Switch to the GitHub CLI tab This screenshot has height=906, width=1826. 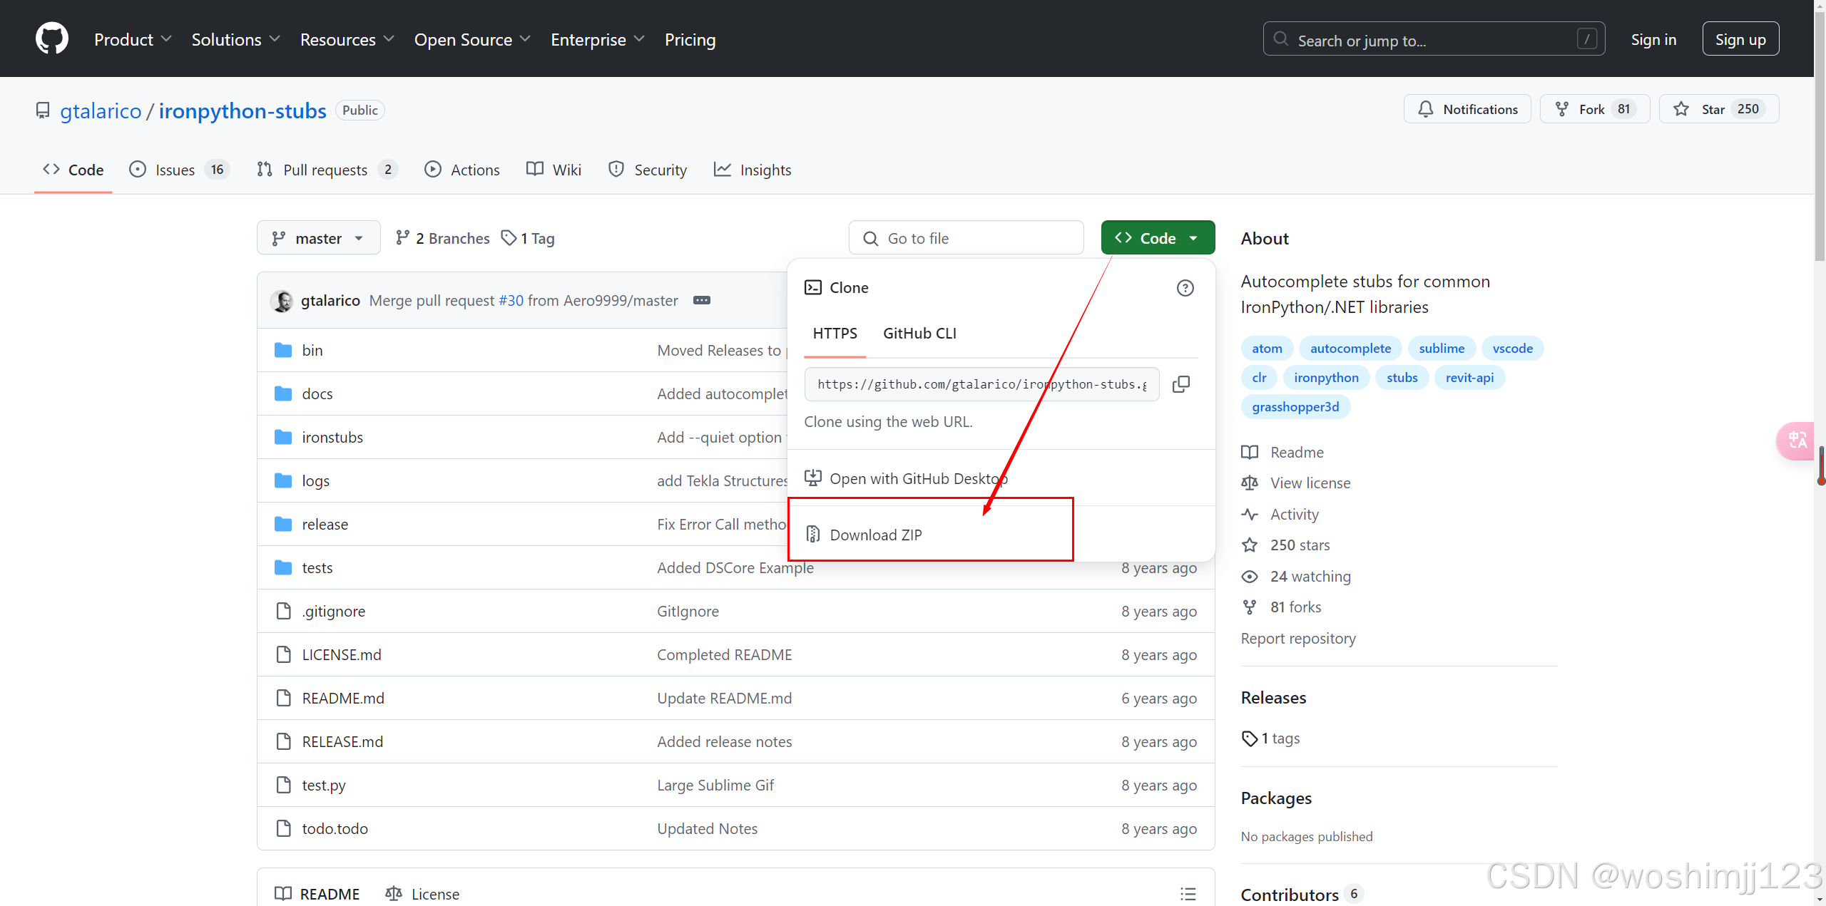[919, 333]
